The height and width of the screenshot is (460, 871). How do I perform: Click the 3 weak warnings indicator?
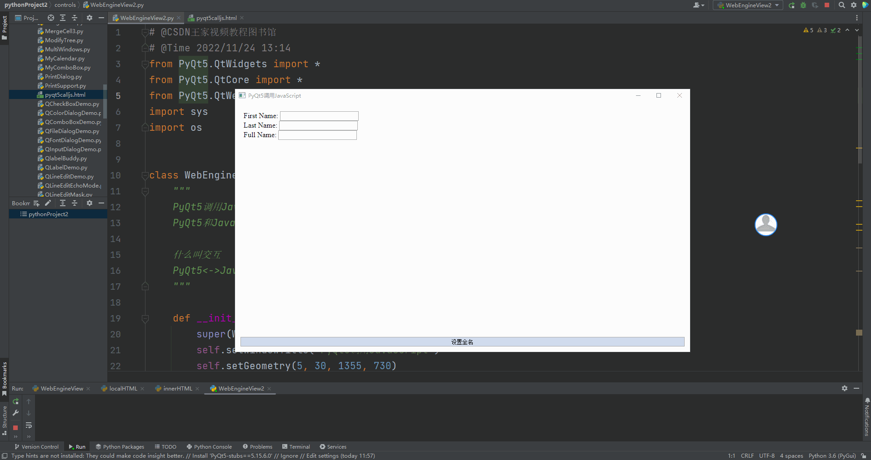click(x=822, y=30)
